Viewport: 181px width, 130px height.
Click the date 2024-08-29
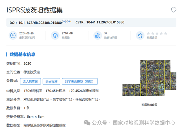click(26, 33)
